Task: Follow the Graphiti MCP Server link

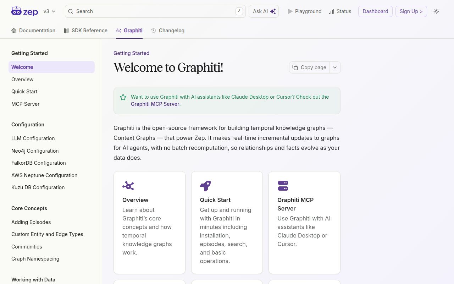Action: point(155,104)
